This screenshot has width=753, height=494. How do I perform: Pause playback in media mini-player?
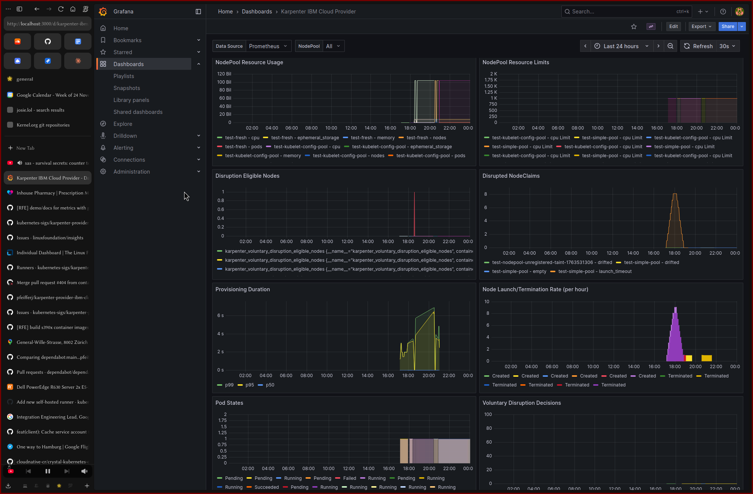(x=48, y=471)
